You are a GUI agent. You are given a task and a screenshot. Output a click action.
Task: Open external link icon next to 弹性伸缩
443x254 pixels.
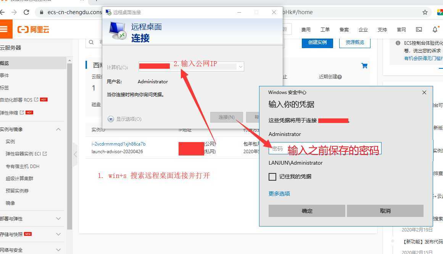[x=22, y=112]
